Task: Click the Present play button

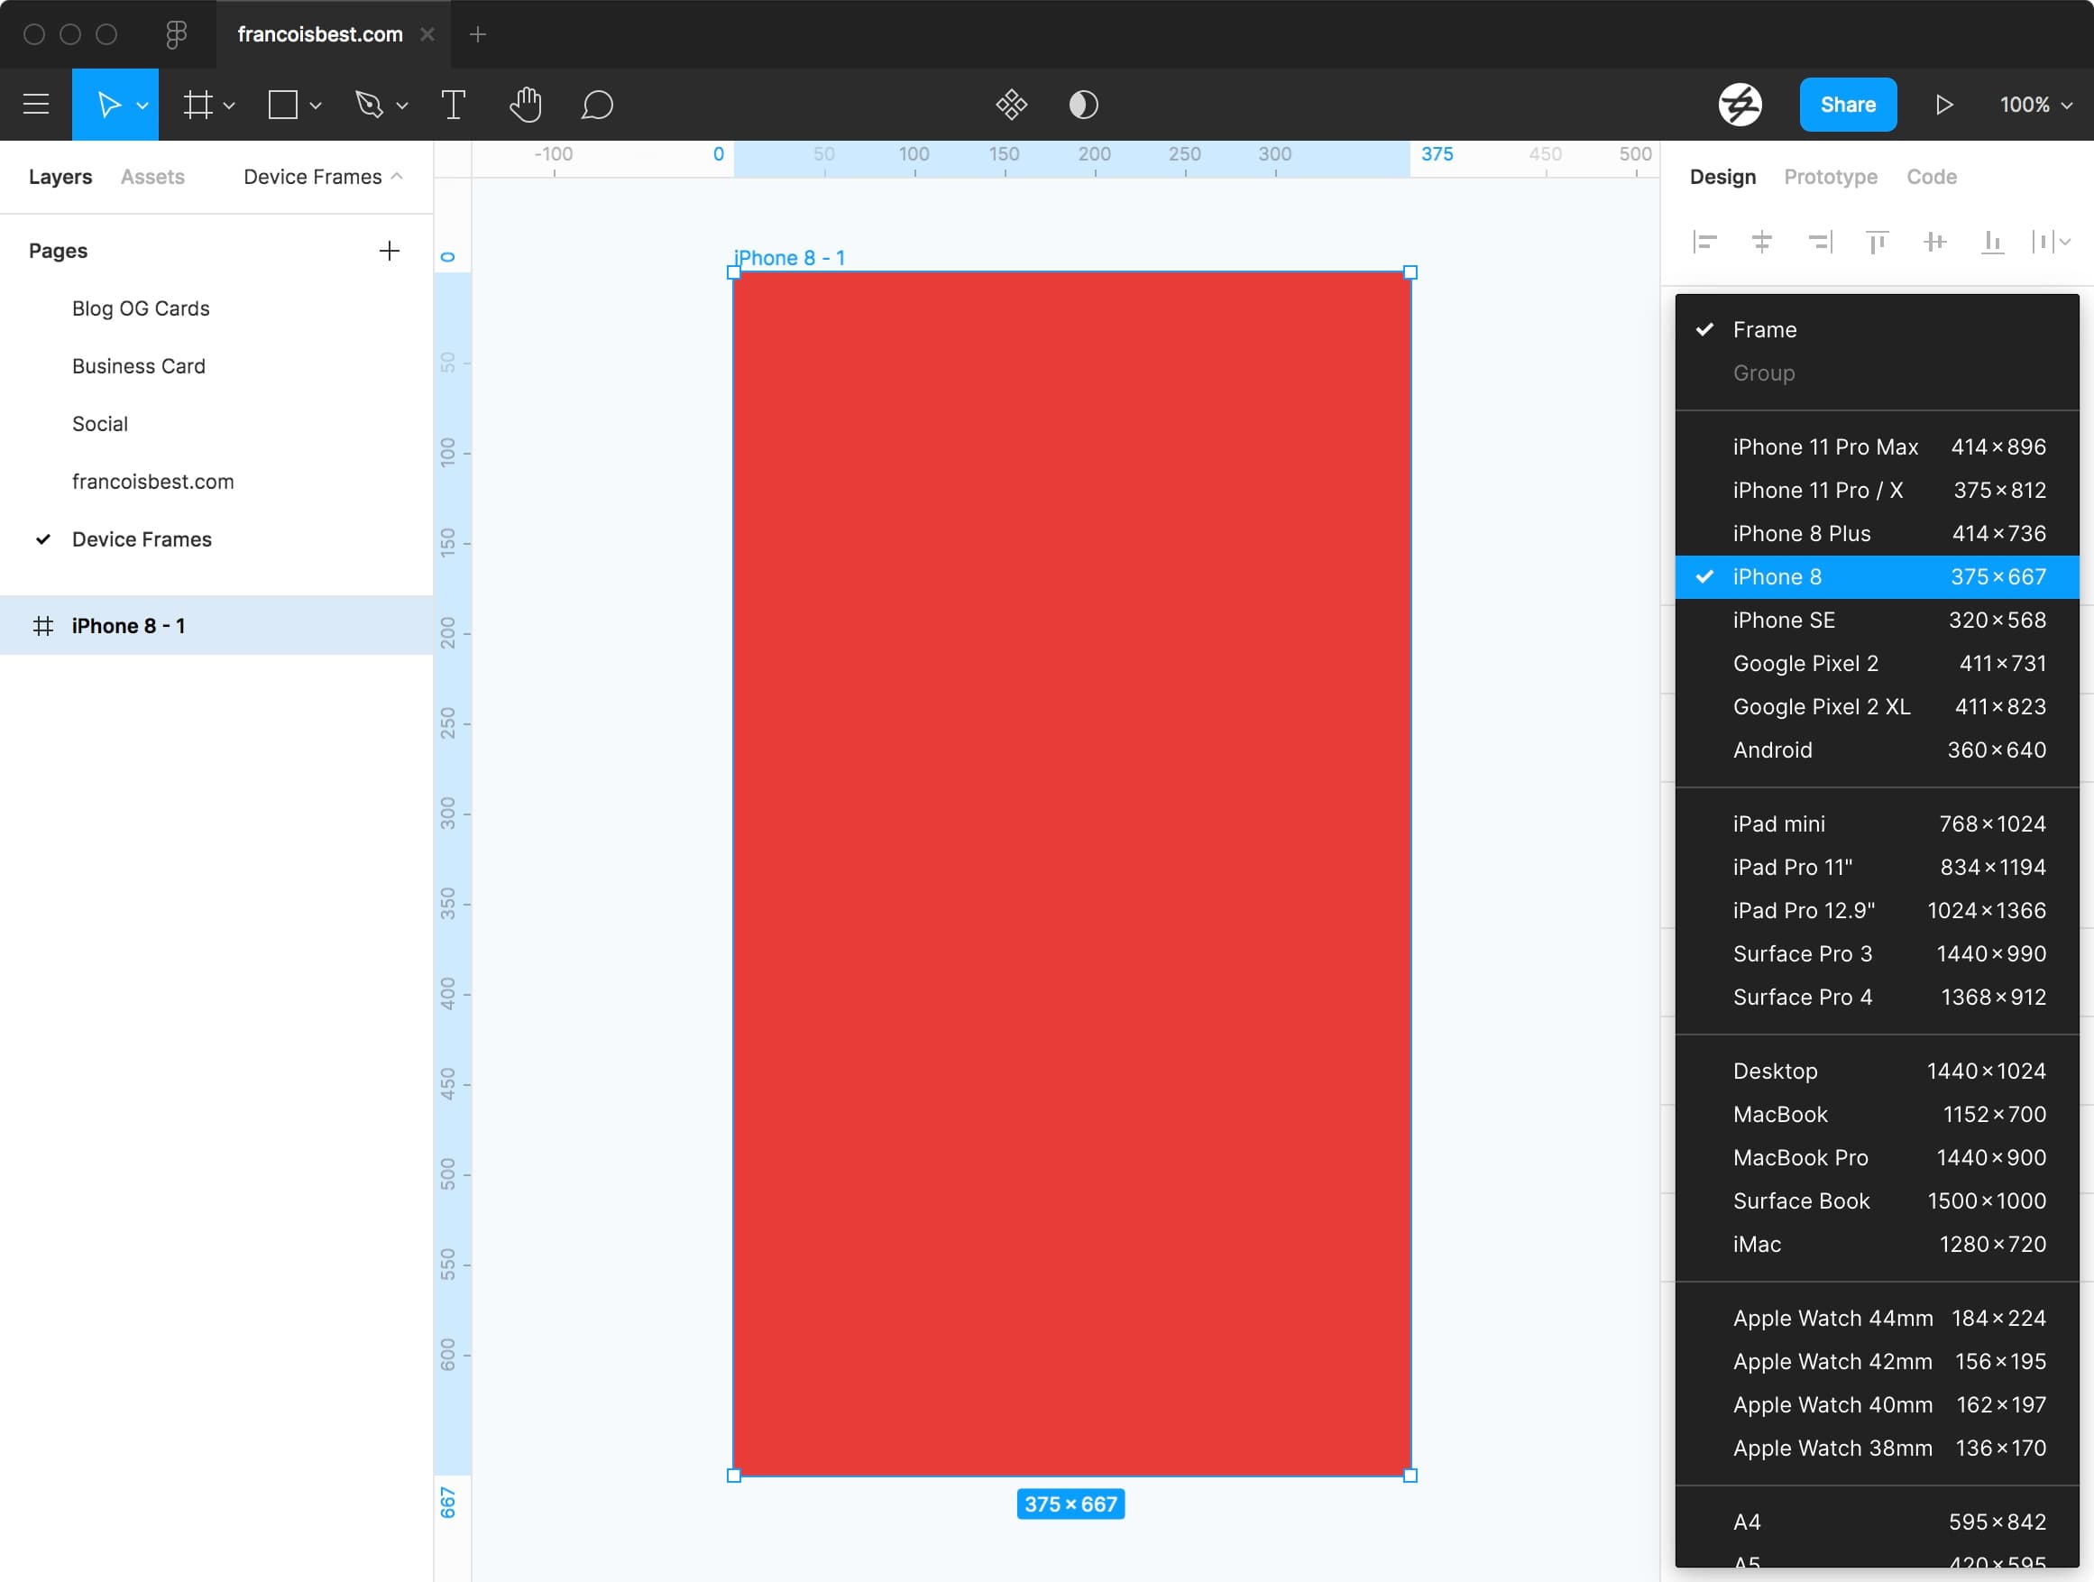Action: 1944,104
